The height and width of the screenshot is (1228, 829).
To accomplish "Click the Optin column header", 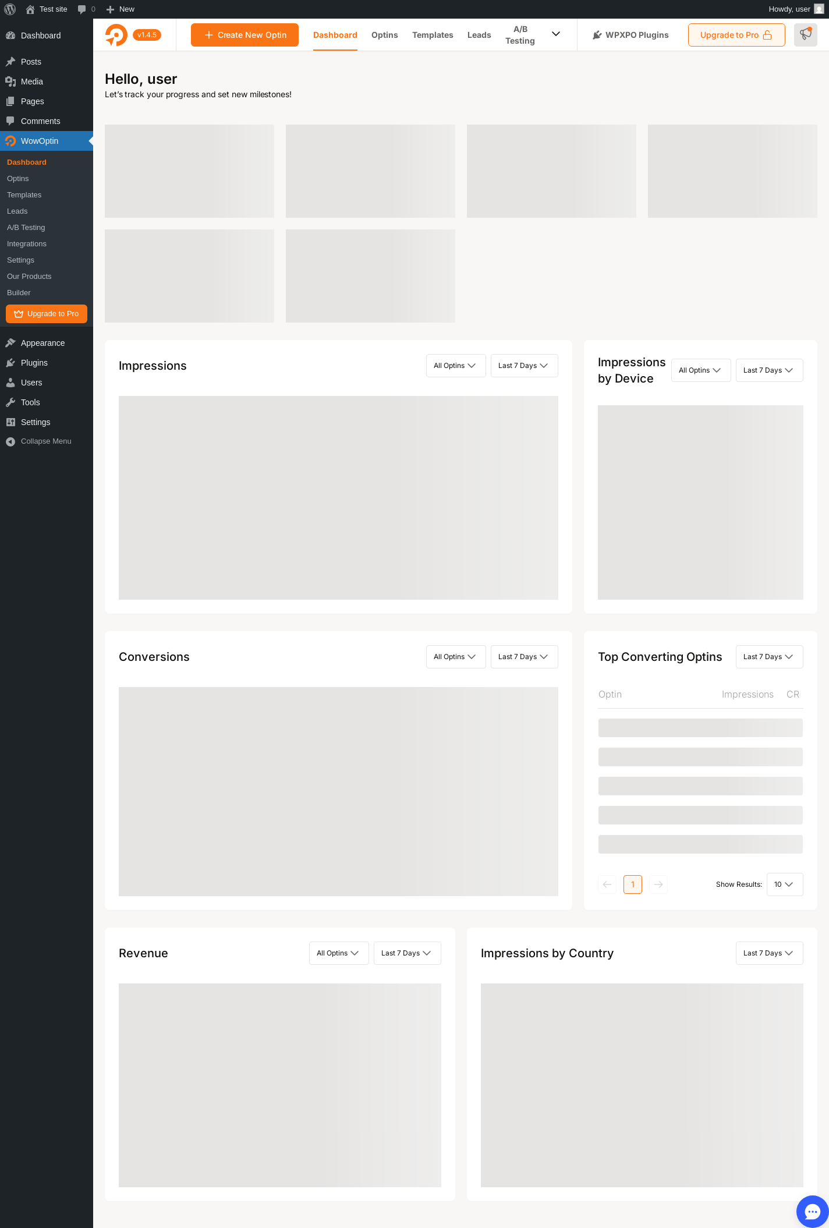I will click(x=610, y=694).
